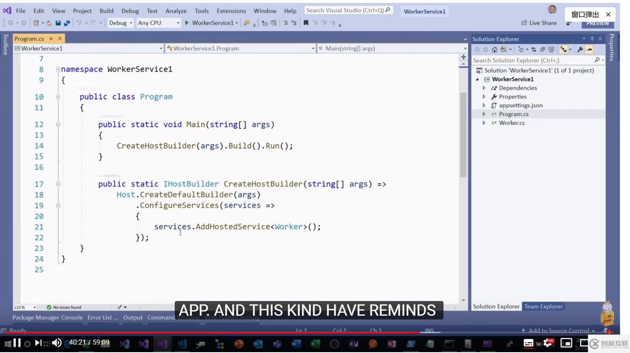Click the Home icon in Solution Explorer
630x353 pixels.
point(495,49)
